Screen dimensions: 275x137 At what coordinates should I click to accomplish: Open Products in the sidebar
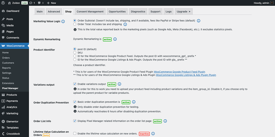tap(14, 95)
